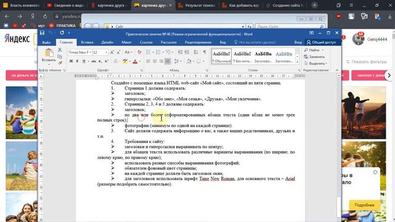Go back in the browser
This screenshot has height=222, width=395.
7,17
